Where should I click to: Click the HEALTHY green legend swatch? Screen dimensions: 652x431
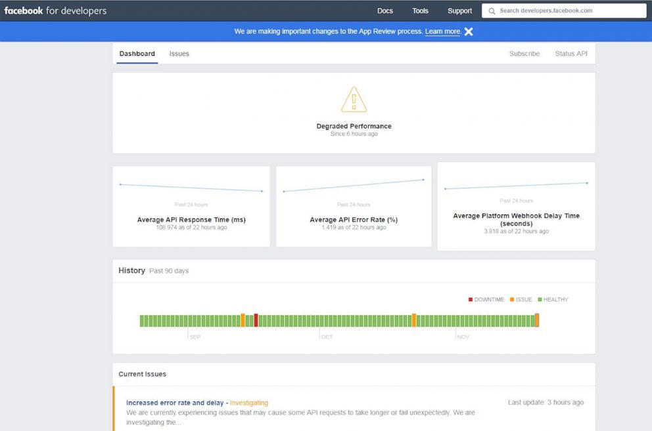tap(540, 299)
